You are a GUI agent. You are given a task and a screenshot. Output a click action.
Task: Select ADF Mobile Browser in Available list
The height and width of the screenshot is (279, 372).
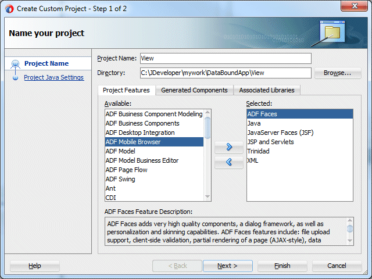154,142
